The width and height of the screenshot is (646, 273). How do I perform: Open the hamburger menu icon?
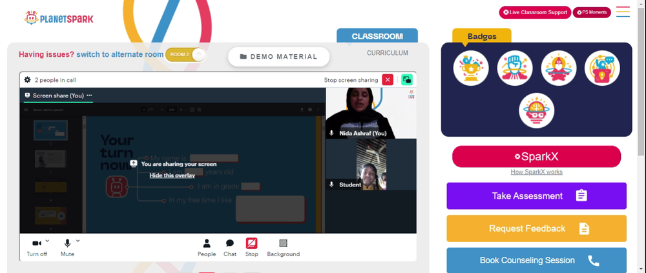click(623, 12)
